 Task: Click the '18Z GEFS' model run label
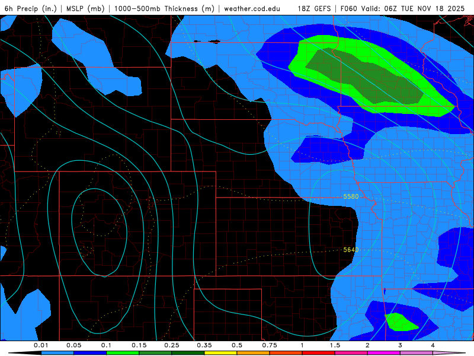tap(314, 8)
